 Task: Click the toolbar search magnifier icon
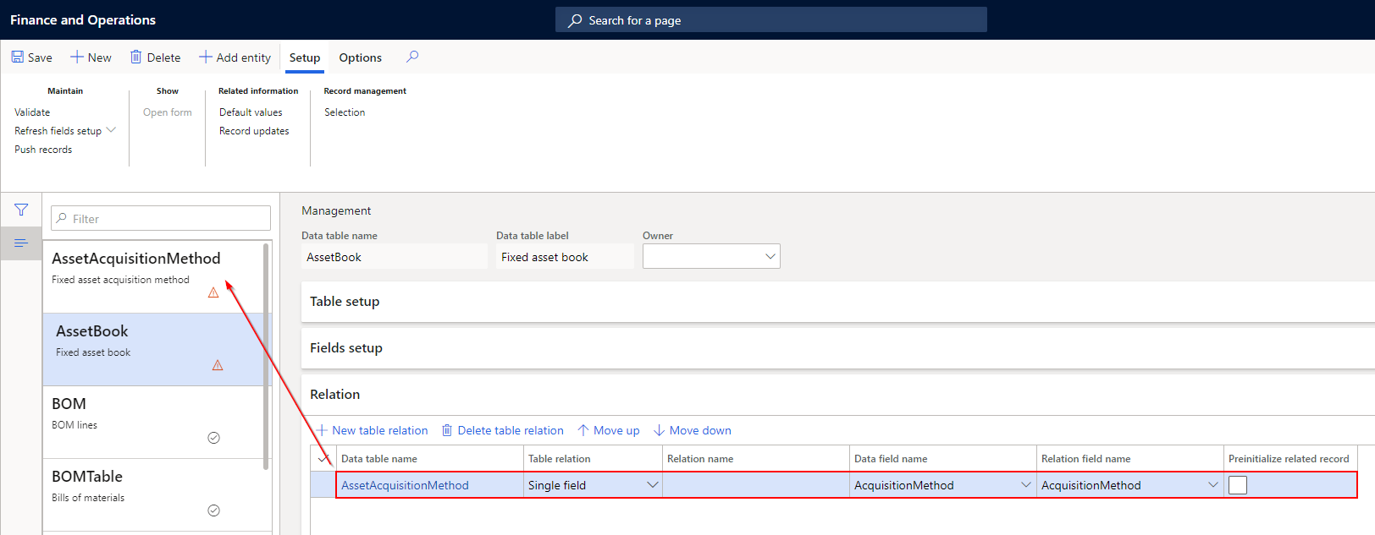click(x=412, y=57)
